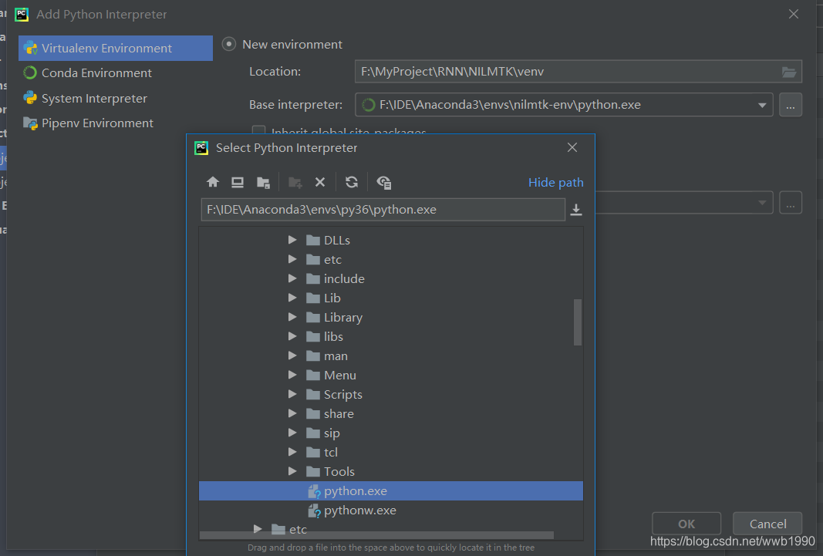
Task: Select the pythonw.exe row text
Action: click(x=360, y=511)
